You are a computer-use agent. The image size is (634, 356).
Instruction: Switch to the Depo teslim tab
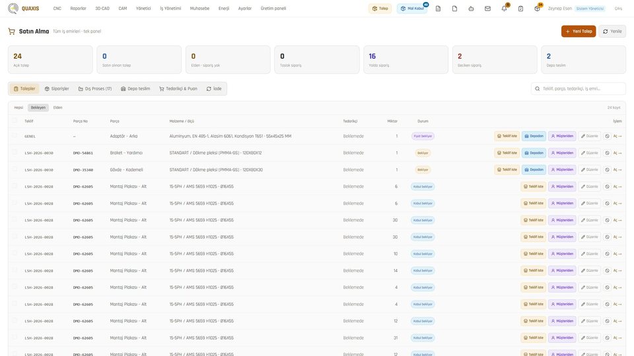point(135,89)
